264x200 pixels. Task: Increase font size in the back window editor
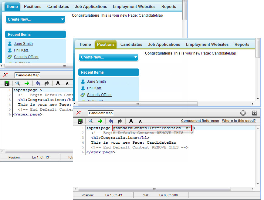58,83
